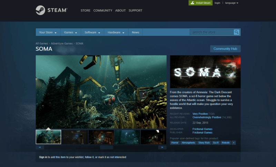Expand the language dropdown
276x167 pixels.
click(x=231, y=3)
